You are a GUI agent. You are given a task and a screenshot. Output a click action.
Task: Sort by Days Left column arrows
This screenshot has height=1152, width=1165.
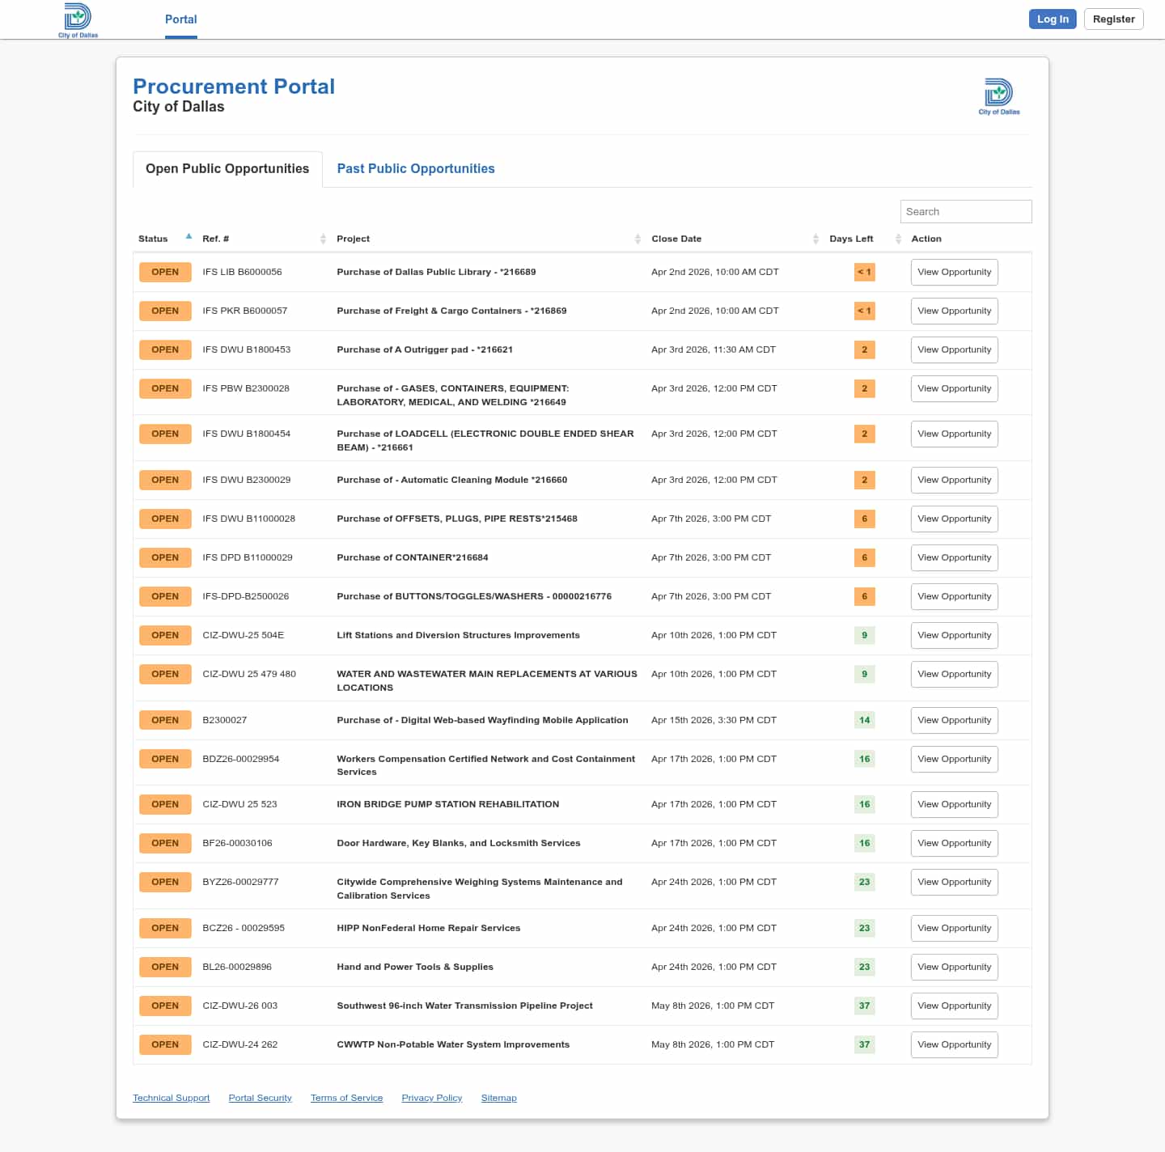(x=898, y=239)
